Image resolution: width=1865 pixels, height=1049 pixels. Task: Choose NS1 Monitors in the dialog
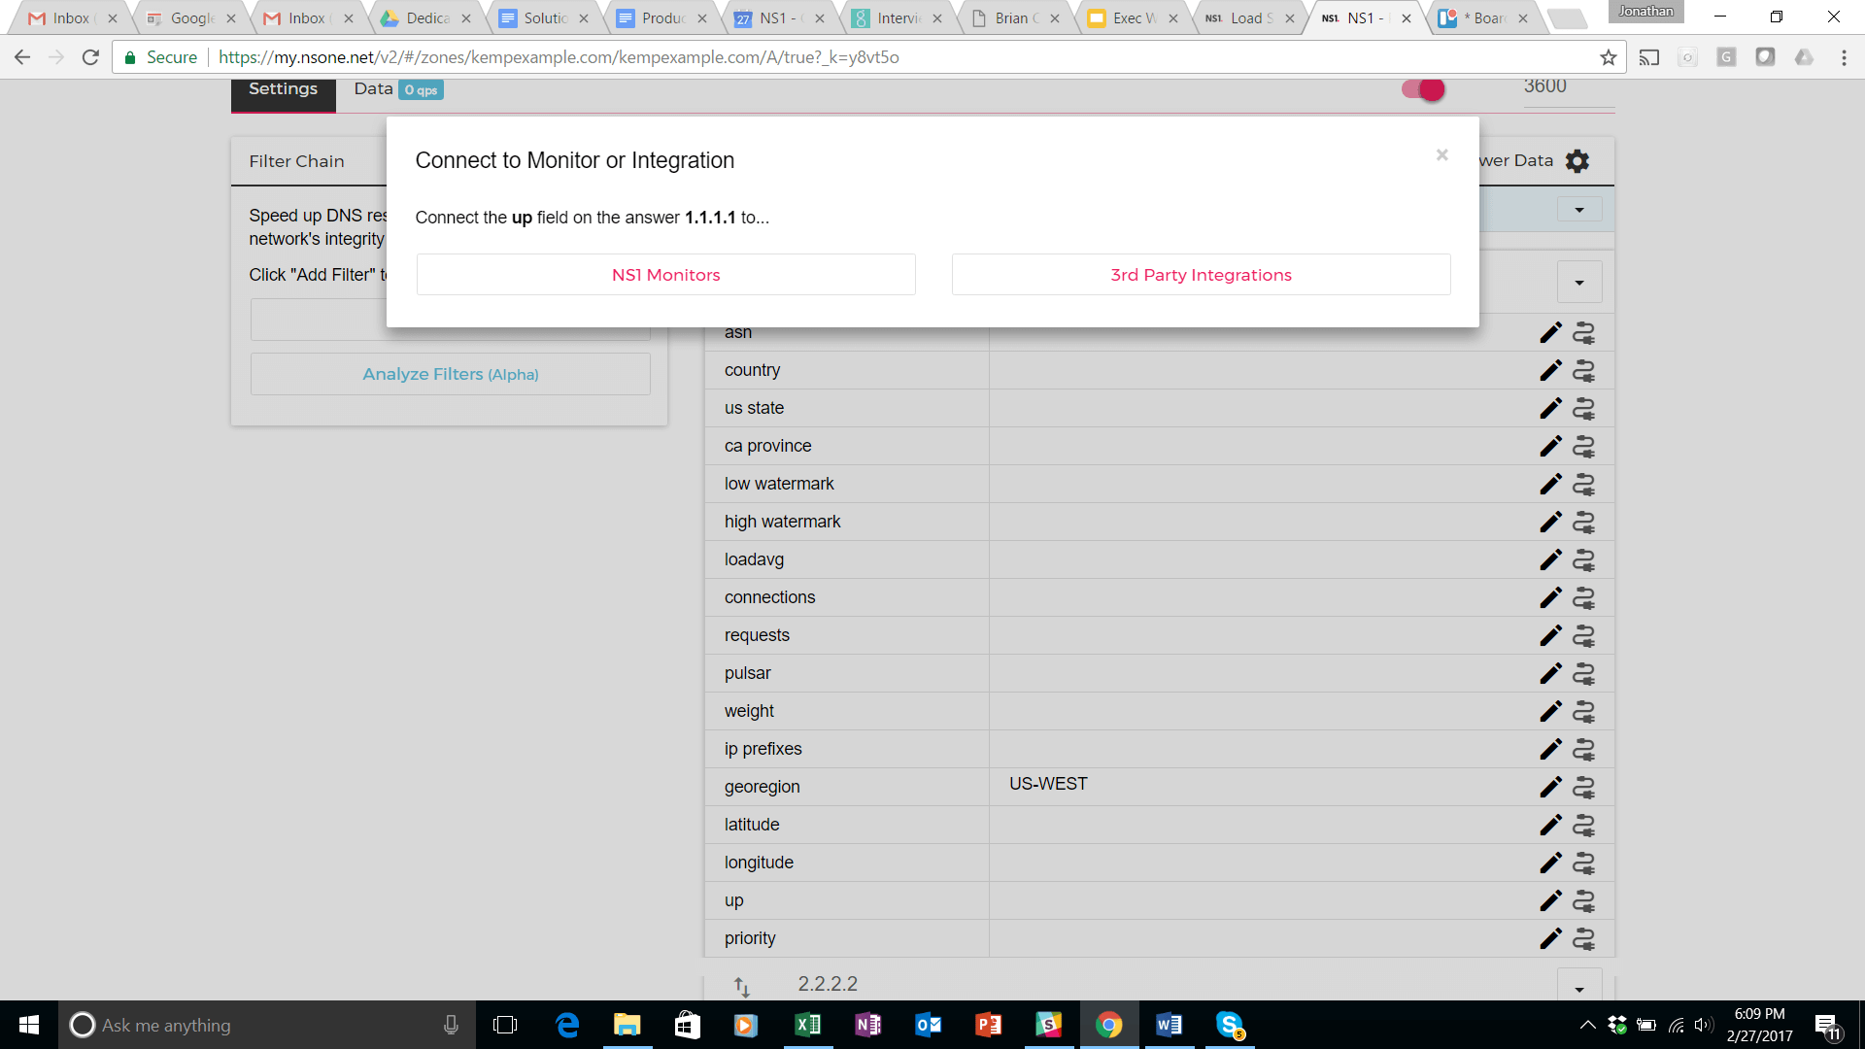pos(665,275)
